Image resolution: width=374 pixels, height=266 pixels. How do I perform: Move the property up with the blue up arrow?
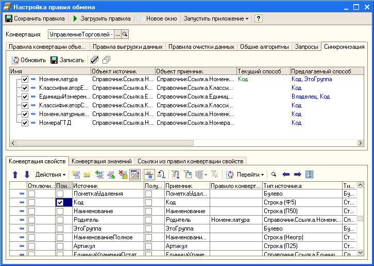[x=15, y=175]
